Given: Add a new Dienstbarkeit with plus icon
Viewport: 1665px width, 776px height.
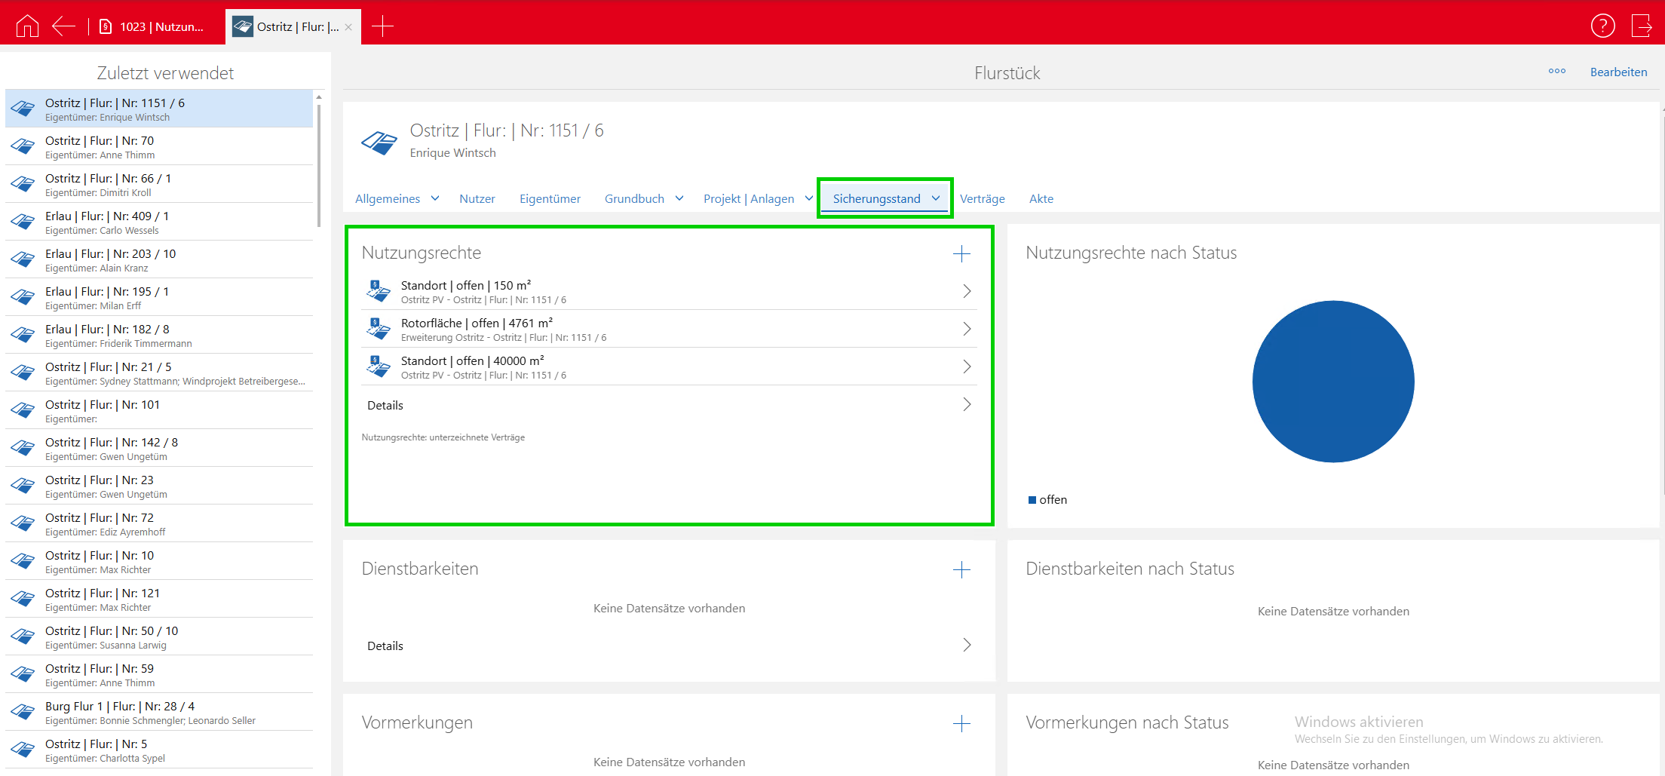Looking at the screenshot, I should (x=961, y=570).
